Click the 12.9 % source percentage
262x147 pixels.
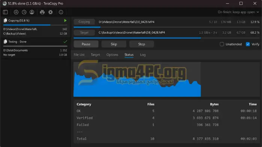(x=255, y=22)
